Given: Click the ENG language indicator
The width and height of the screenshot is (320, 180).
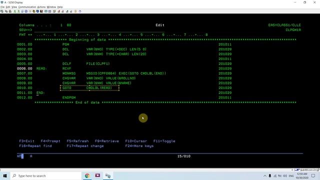Looking at the screenshot, I should (291, 175).
